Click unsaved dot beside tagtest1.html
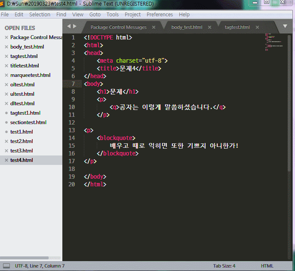295x271 pixels. (6, 113)
